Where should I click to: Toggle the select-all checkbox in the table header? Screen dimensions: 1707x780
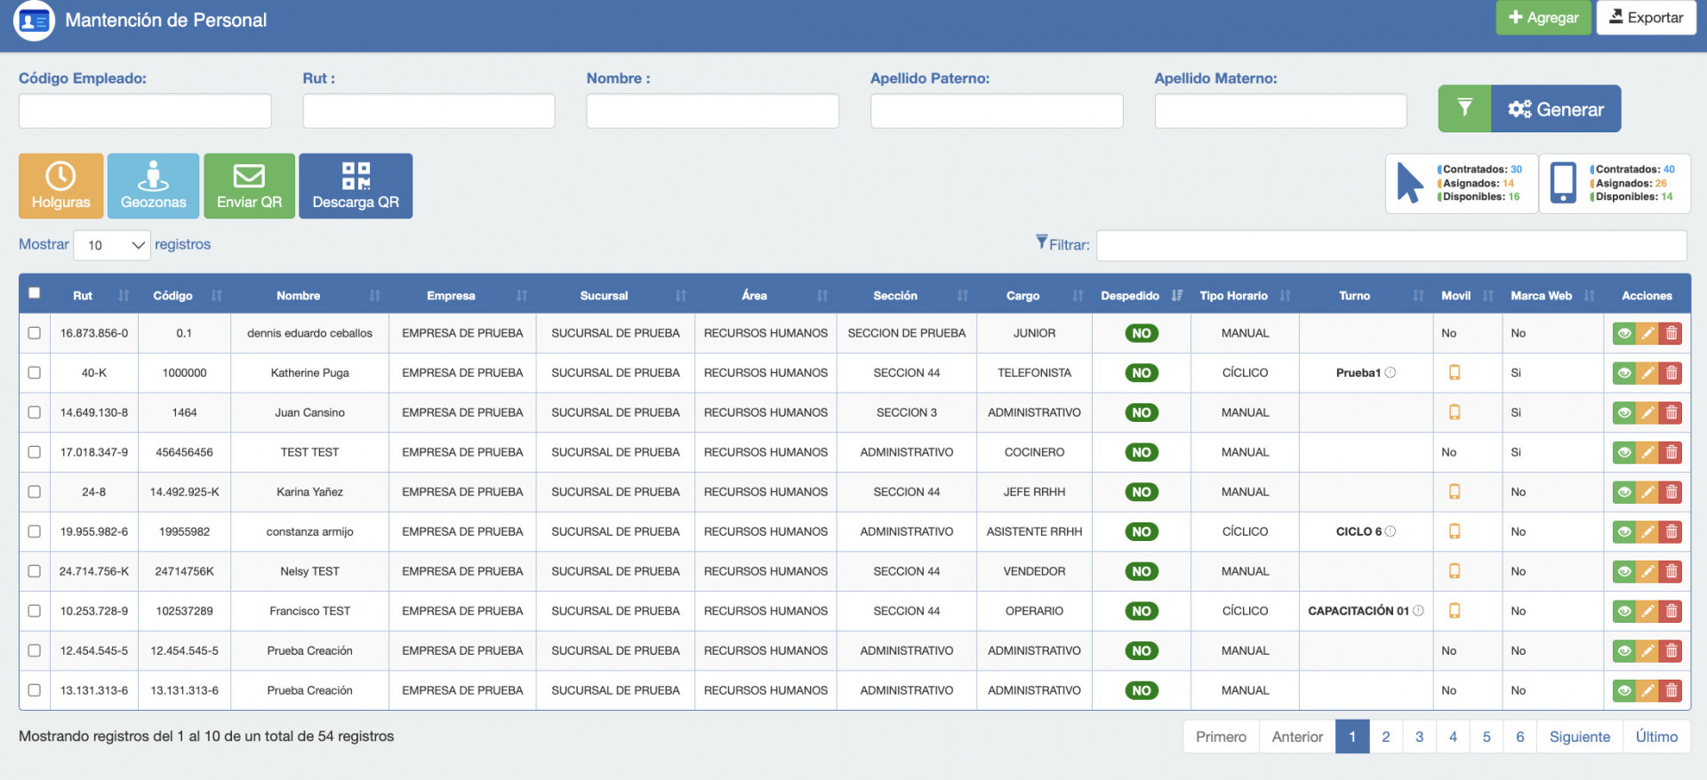[x=34, y=293]
